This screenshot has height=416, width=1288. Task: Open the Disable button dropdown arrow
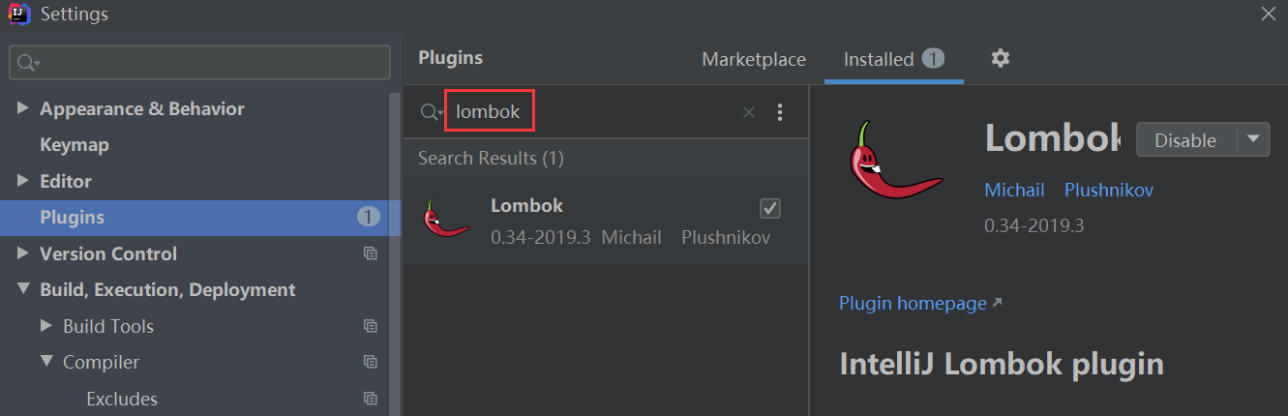pos(1253,139)
